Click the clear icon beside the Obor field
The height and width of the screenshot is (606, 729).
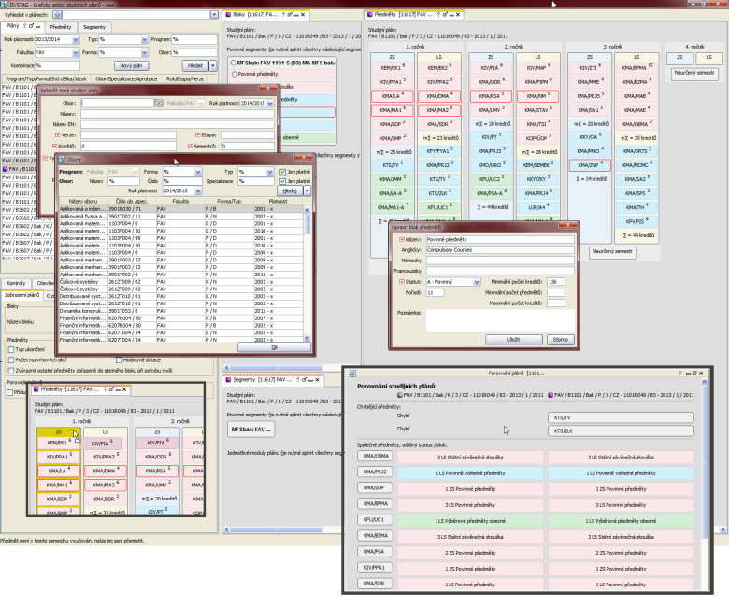point(159,103)
